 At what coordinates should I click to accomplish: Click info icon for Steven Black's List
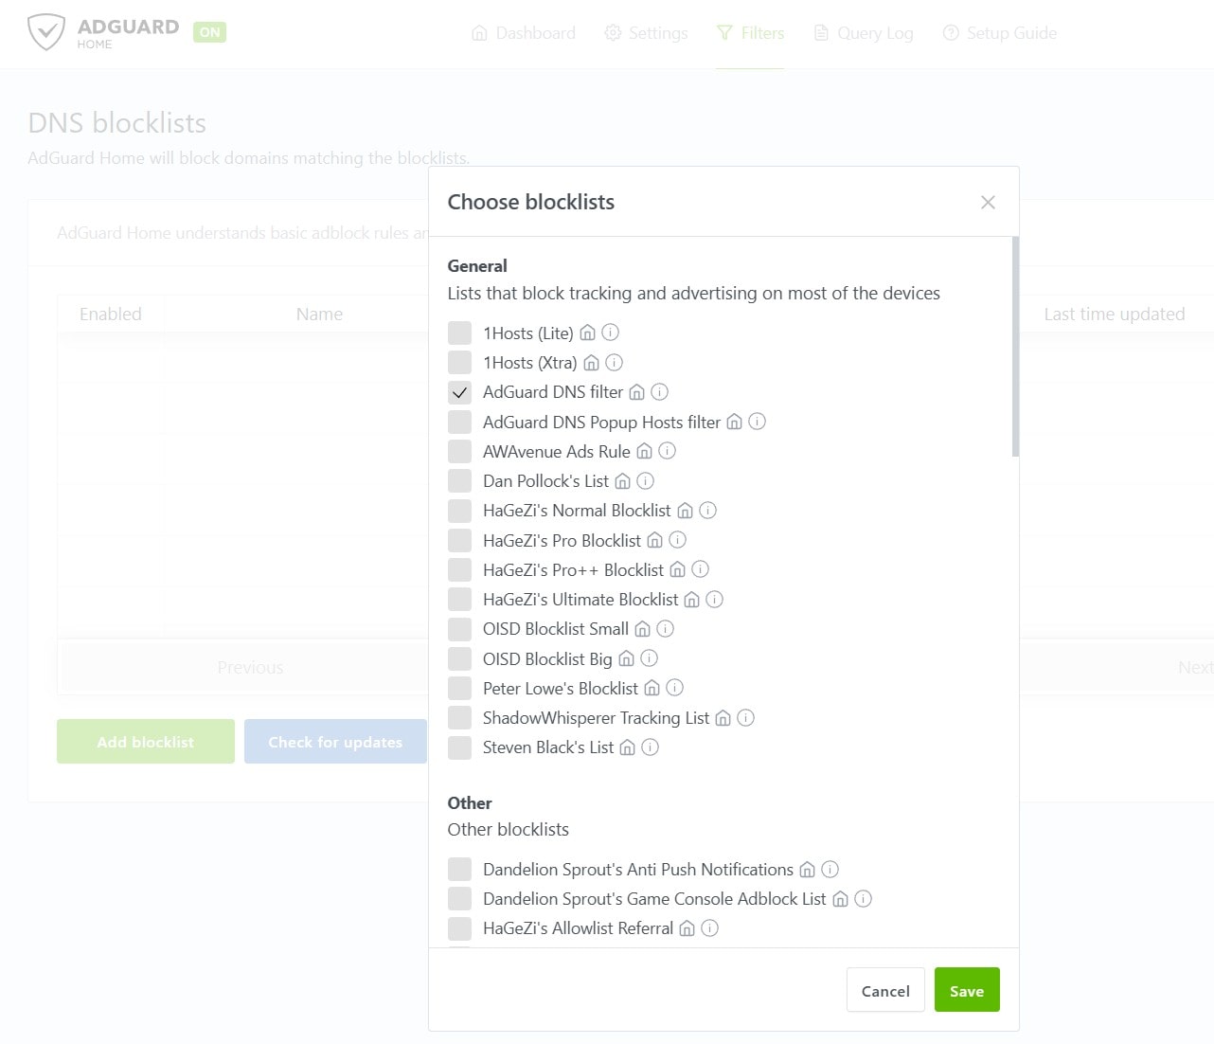pyautogui.click(x=650, y=747)
